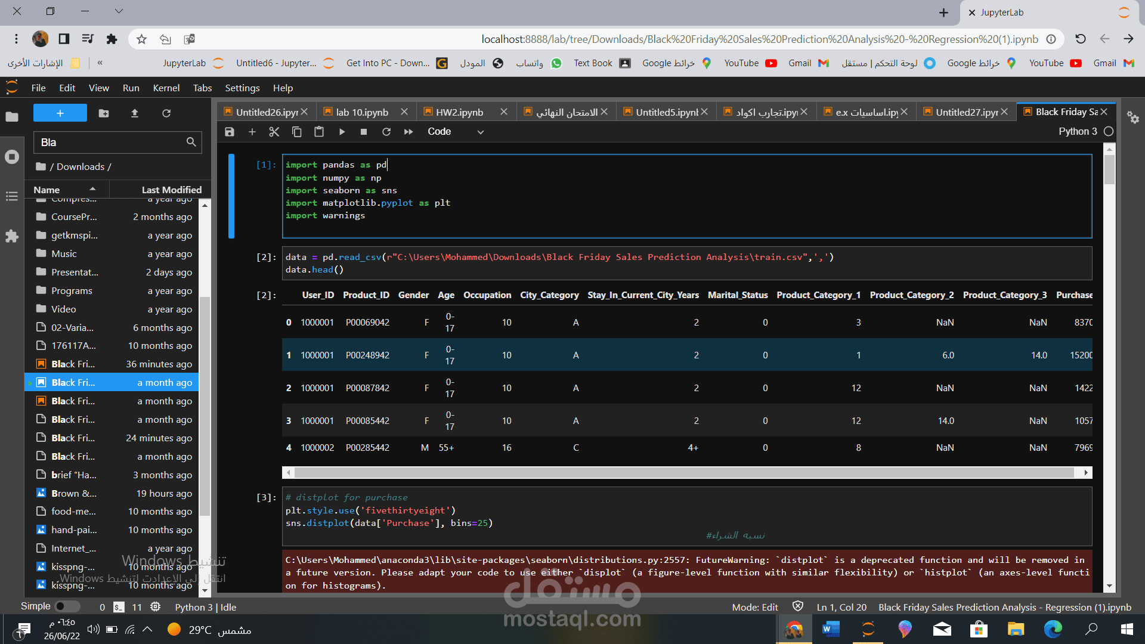The height and width of the screenshot is (644, 1145).
Task: Switch to the HW2.ipynb tab
Action: pos(459,112)
